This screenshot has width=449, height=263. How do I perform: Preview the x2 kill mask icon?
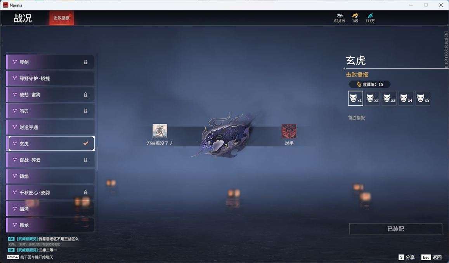click(x=372, y=98)
